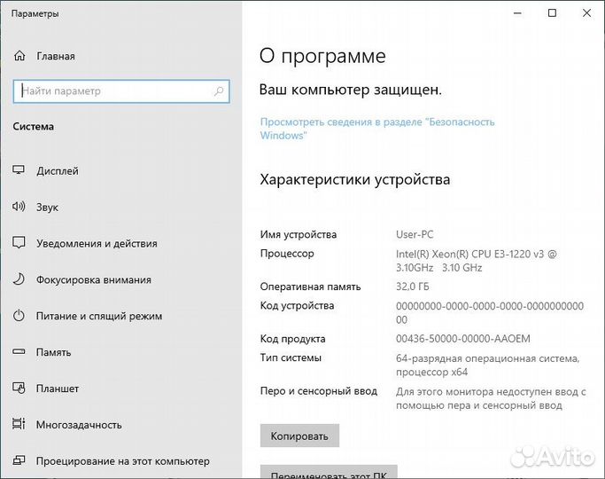
Task: Click the product code 00436-50000-00000-AAOEM text
Action: [461, 339]
